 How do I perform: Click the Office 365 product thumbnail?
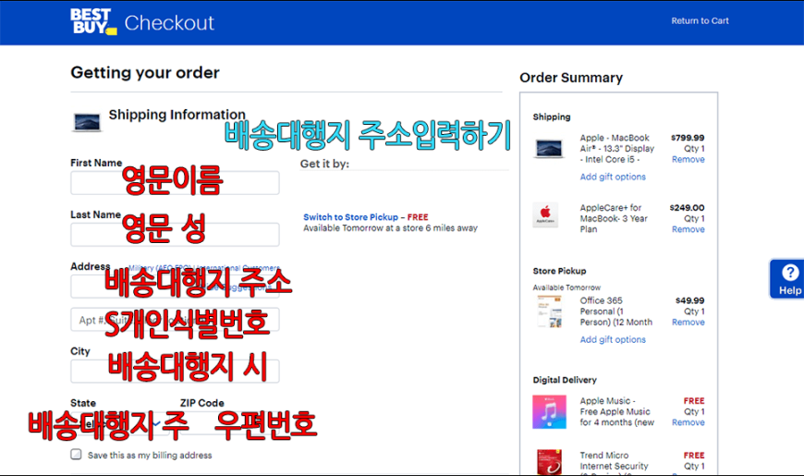click(549, 311)
